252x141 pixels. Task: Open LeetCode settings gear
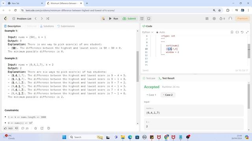[214, 18]
